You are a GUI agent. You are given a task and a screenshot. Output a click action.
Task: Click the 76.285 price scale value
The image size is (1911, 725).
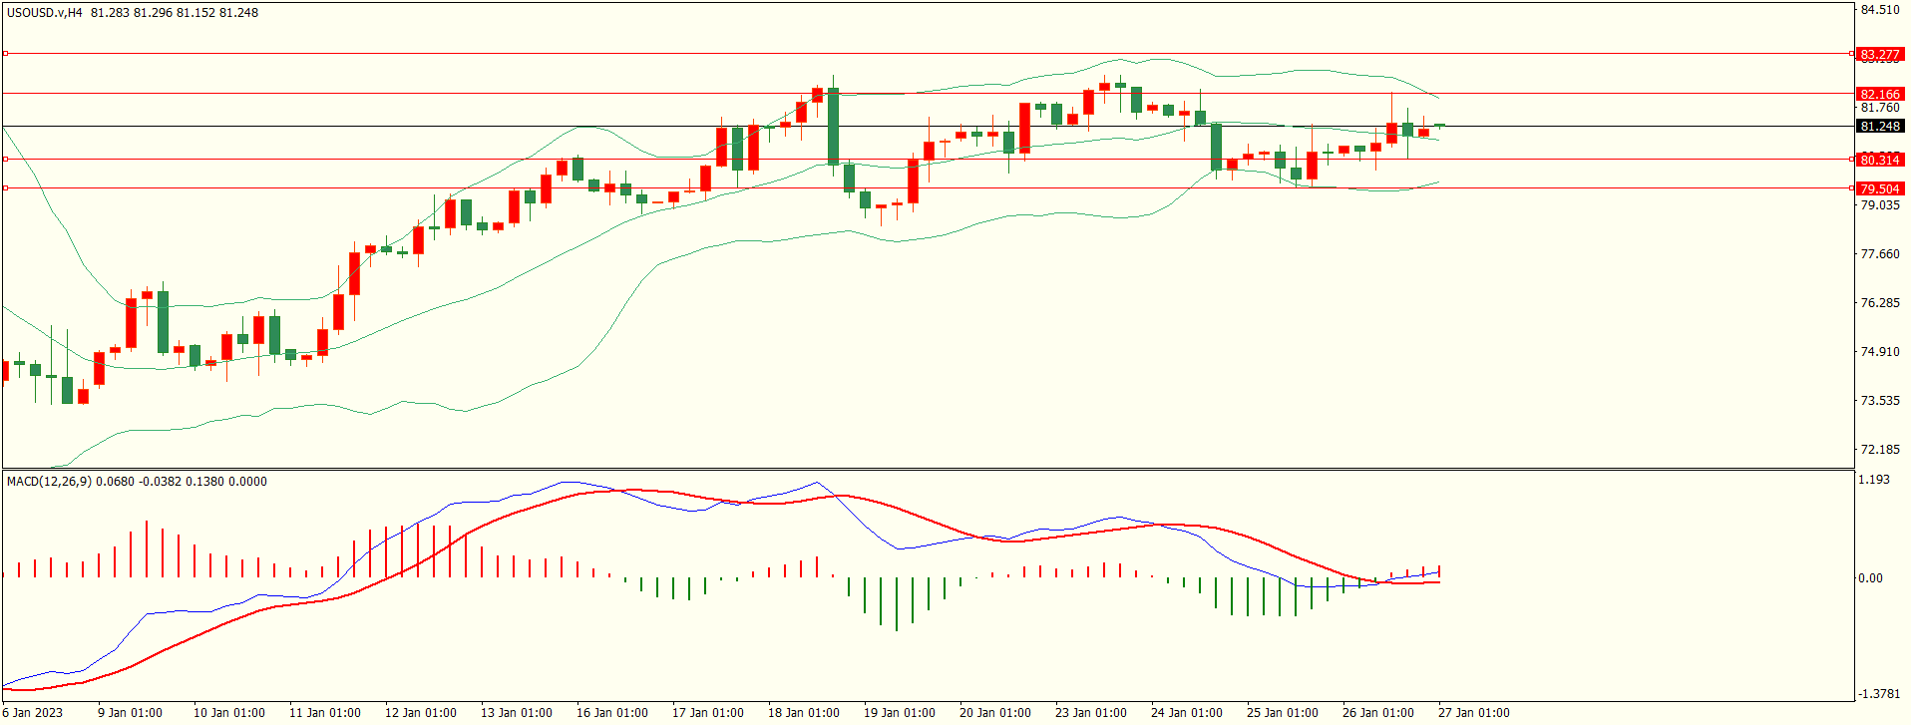tap(1880, 303)
